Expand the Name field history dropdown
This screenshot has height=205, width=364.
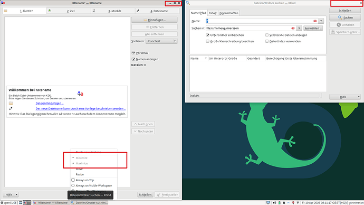point(321,21)
